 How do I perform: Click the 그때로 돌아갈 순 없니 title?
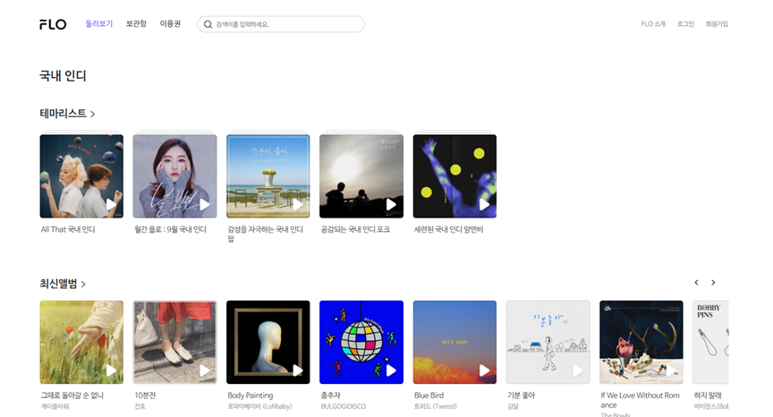(72, 396)
